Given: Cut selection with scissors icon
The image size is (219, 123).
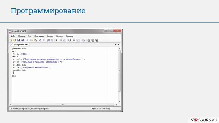Looking at the screenshot, I should pos(27,40).
